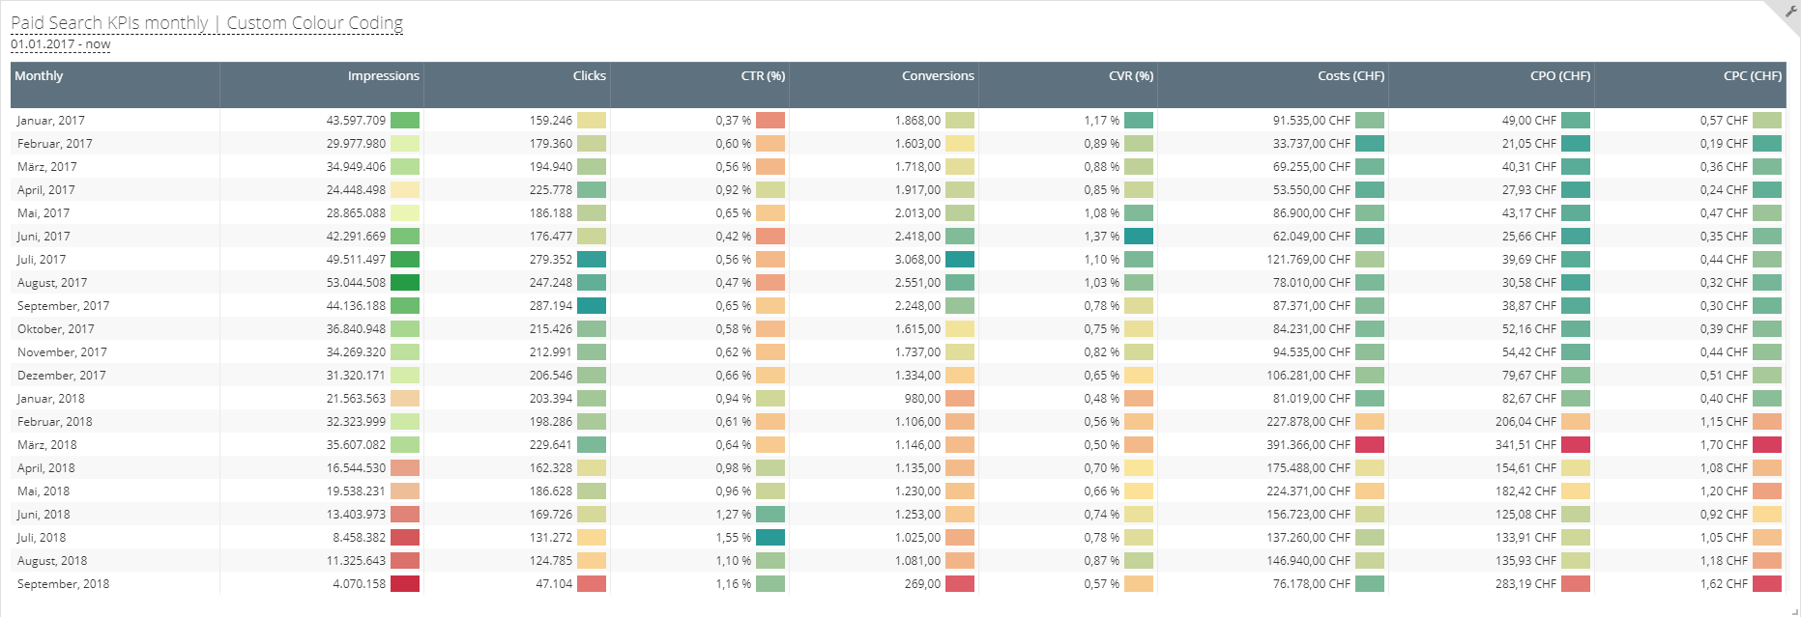Click the 47.104 clicks value
The height and width of the screenshot is (617, 1801).
point(554,584)
